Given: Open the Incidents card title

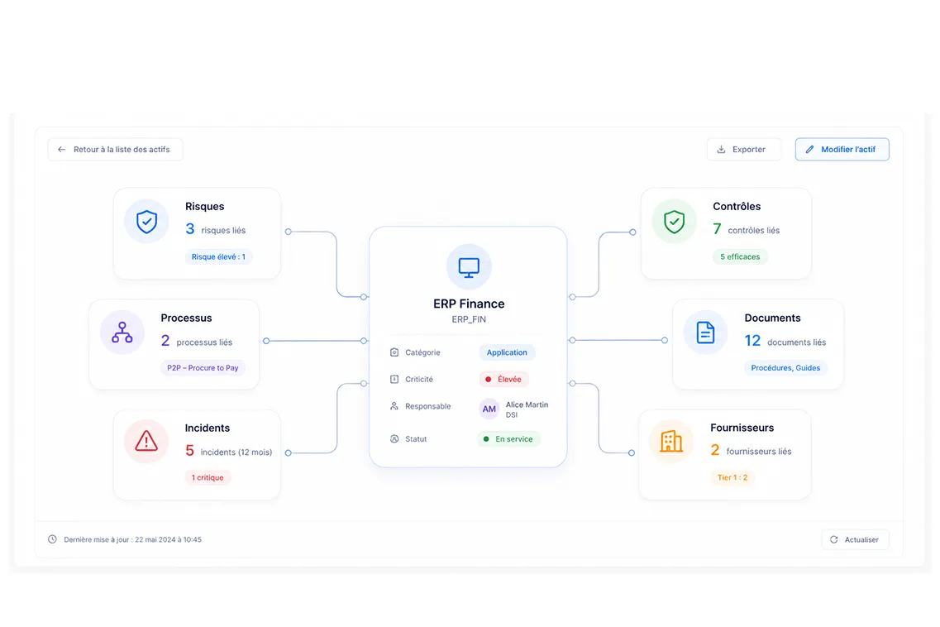Looking at the screenshot, I should (207, 428).
